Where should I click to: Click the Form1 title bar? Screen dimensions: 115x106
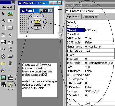(37, 11)
